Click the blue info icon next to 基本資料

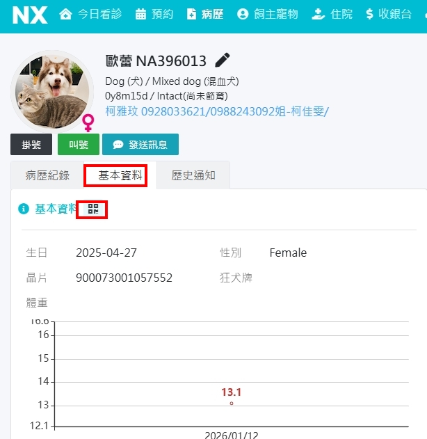coord(24,209)
